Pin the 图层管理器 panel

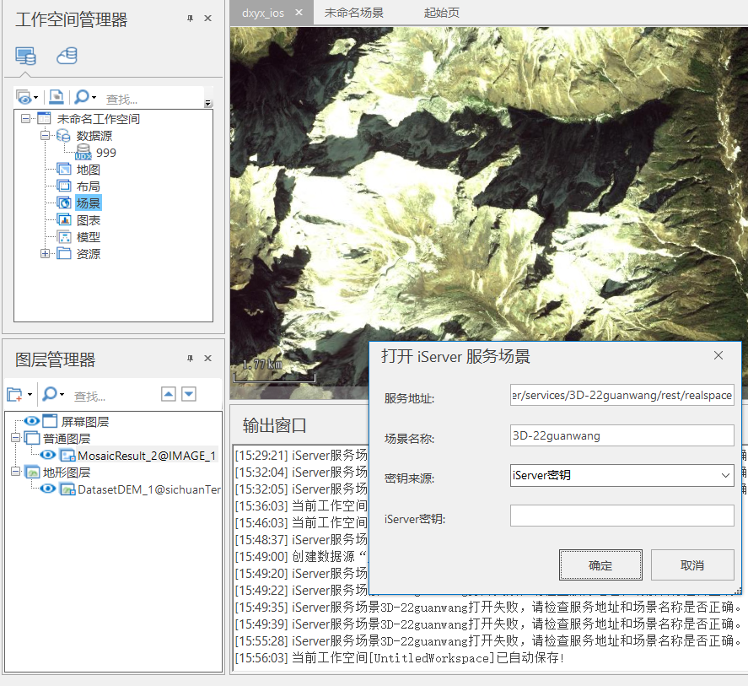pos(190,359)
